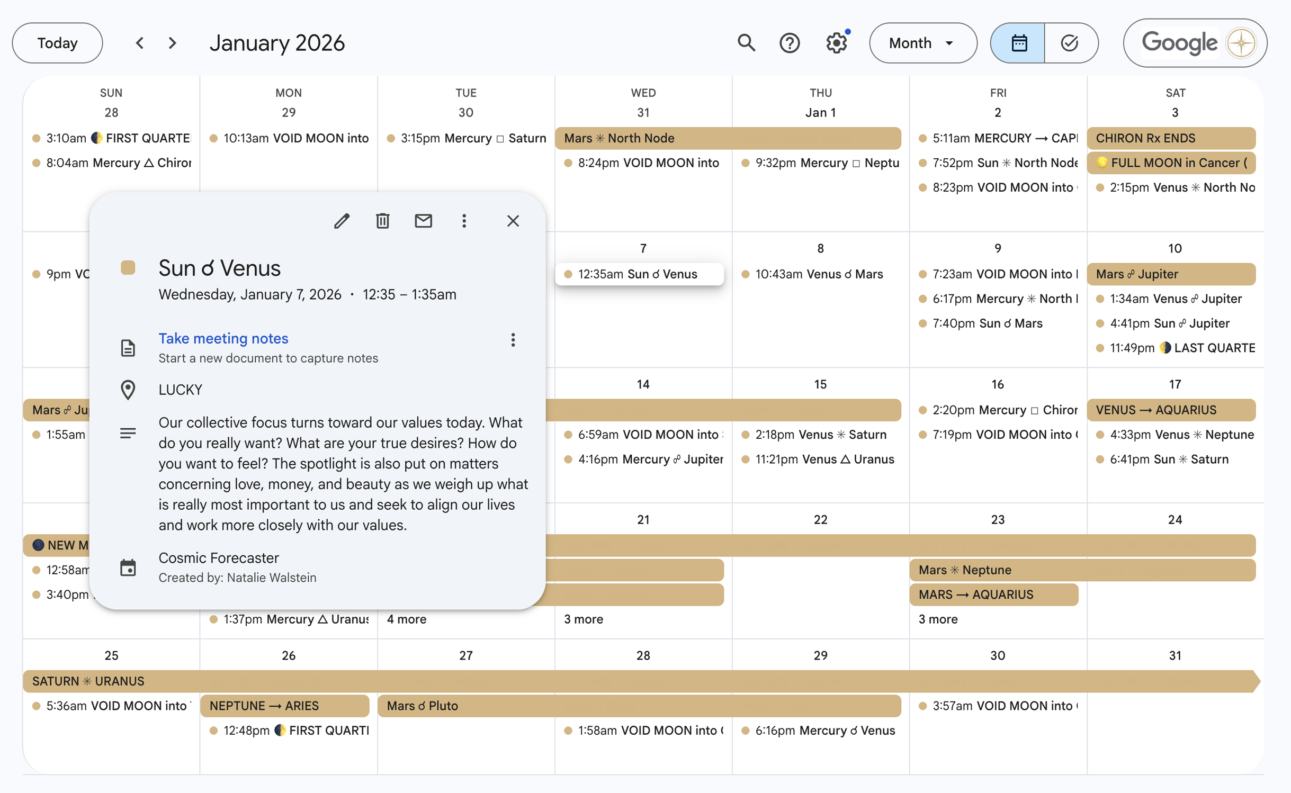Open the Google account avatar
Image resolution: width=1291 pixels, height=793 pixels.
(1241, 43)
